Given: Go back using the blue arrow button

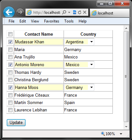Looking at the screenshot, I should (x=9, y=12).
